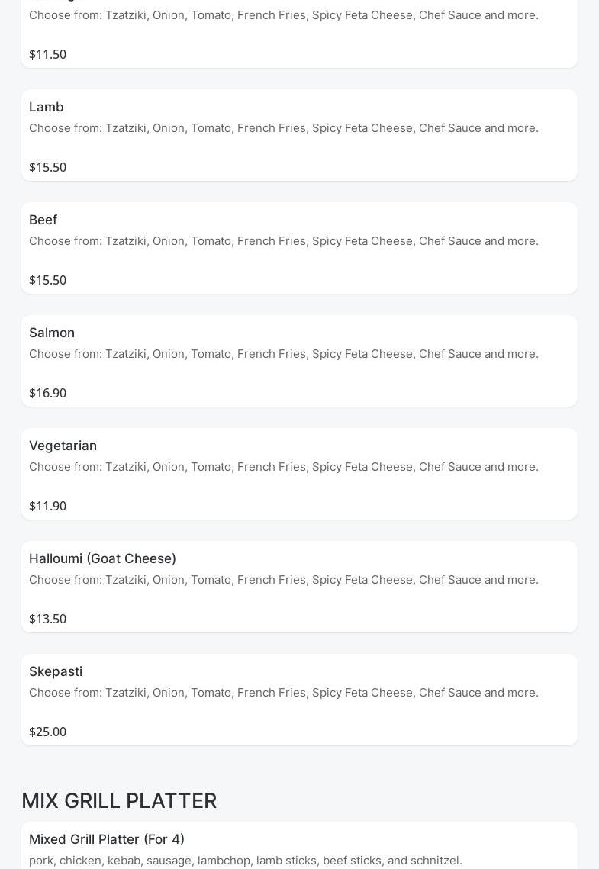The height and width of the screenshot is (869, 599).
Task: Click the Vegetarian $11.90 price
Action: click(47, 506)
